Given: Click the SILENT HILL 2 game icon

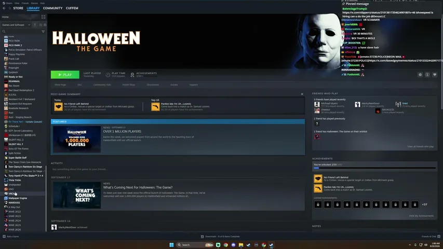Looking at the screenshot, I should pyautogui.click(x=6, y=140).
